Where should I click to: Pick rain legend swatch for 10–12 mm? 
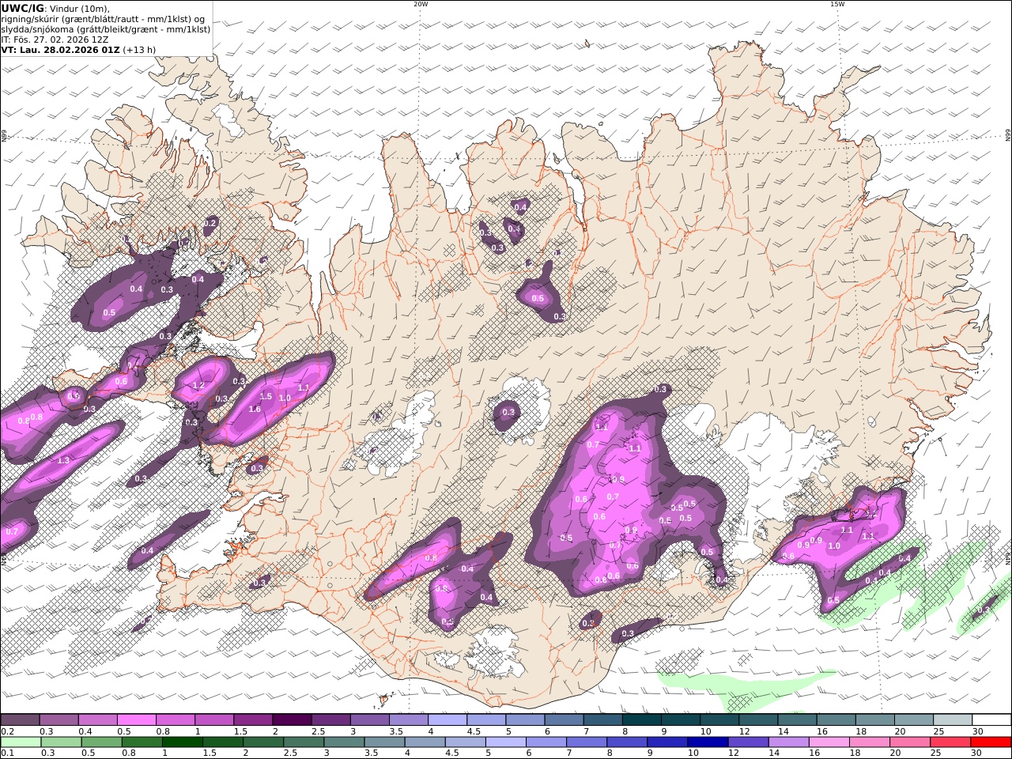pyautogui.click(x=708, y=742)
